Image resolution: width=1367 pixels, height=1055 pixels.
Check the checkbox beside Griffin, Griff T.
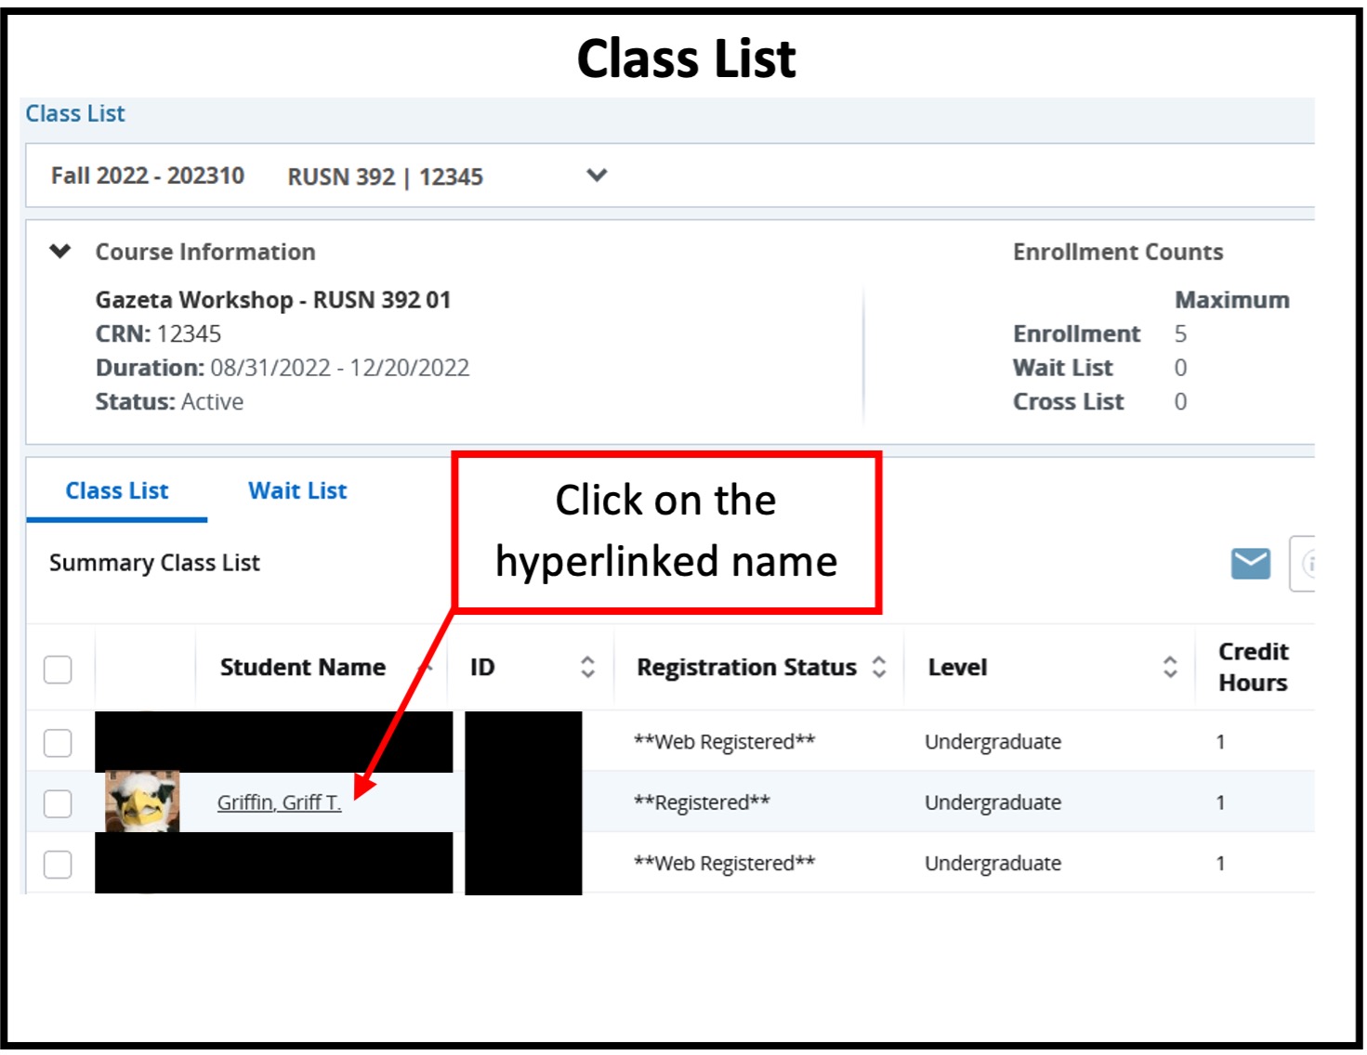pos(58,803)
